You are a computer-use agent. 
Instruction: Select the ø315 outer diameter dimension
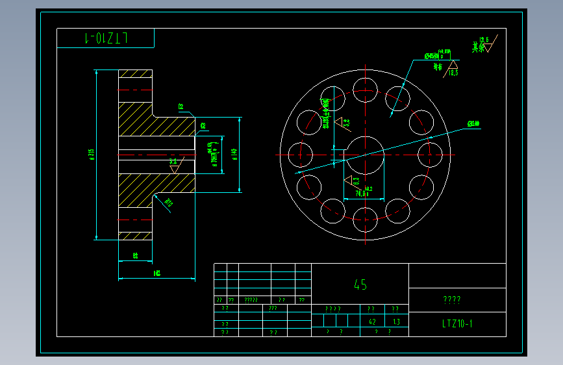(x=92, y=155)
